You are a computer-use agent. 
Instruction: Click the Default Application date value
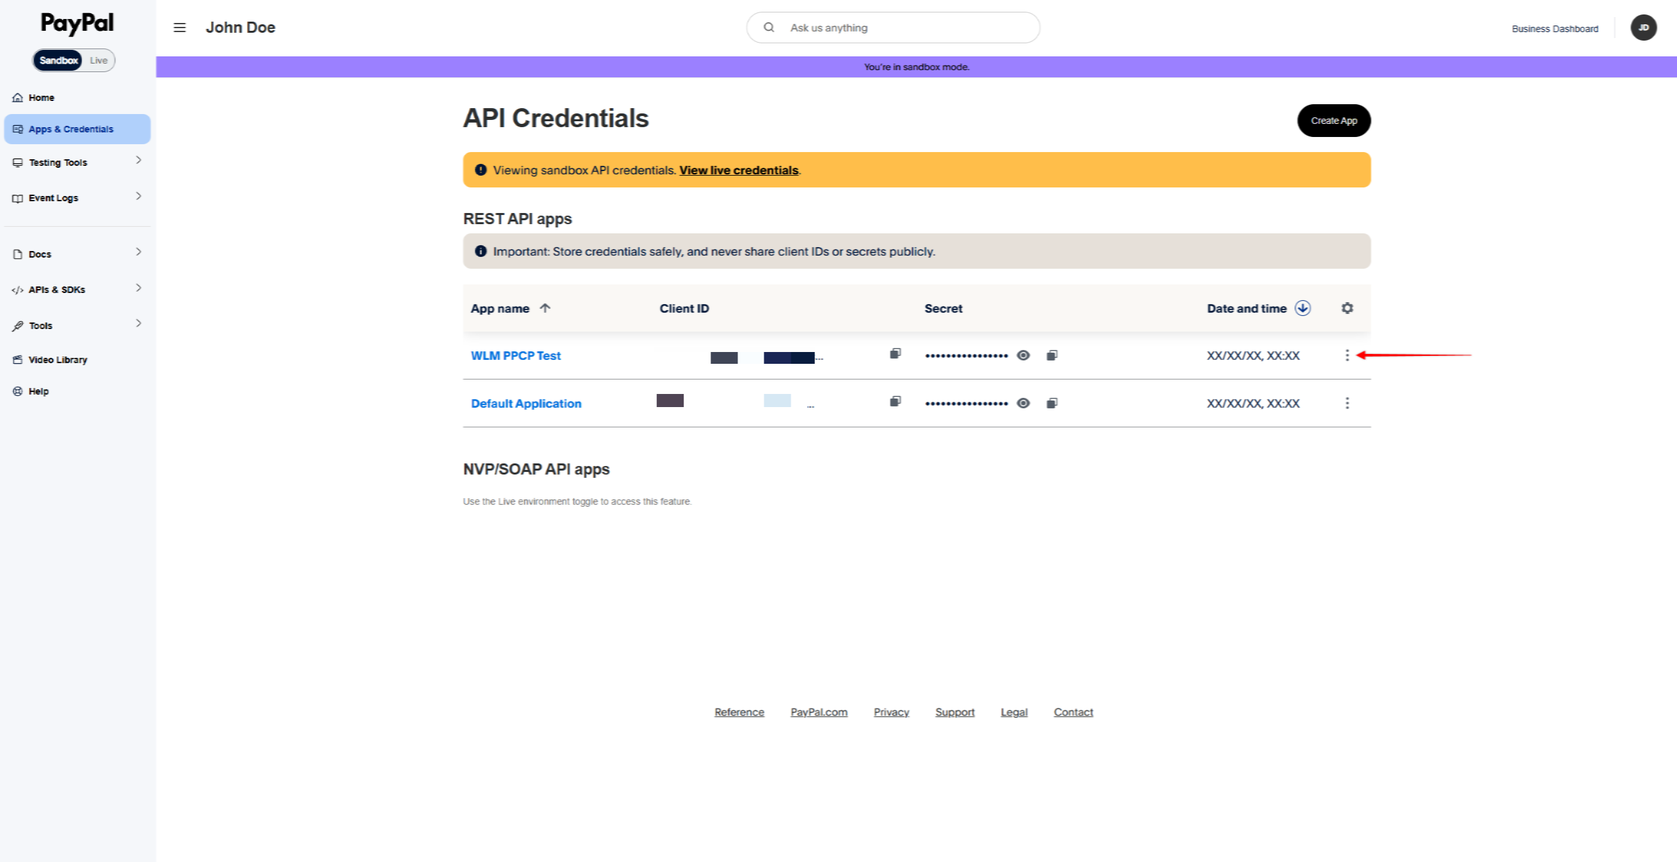tap(1253, 404)
